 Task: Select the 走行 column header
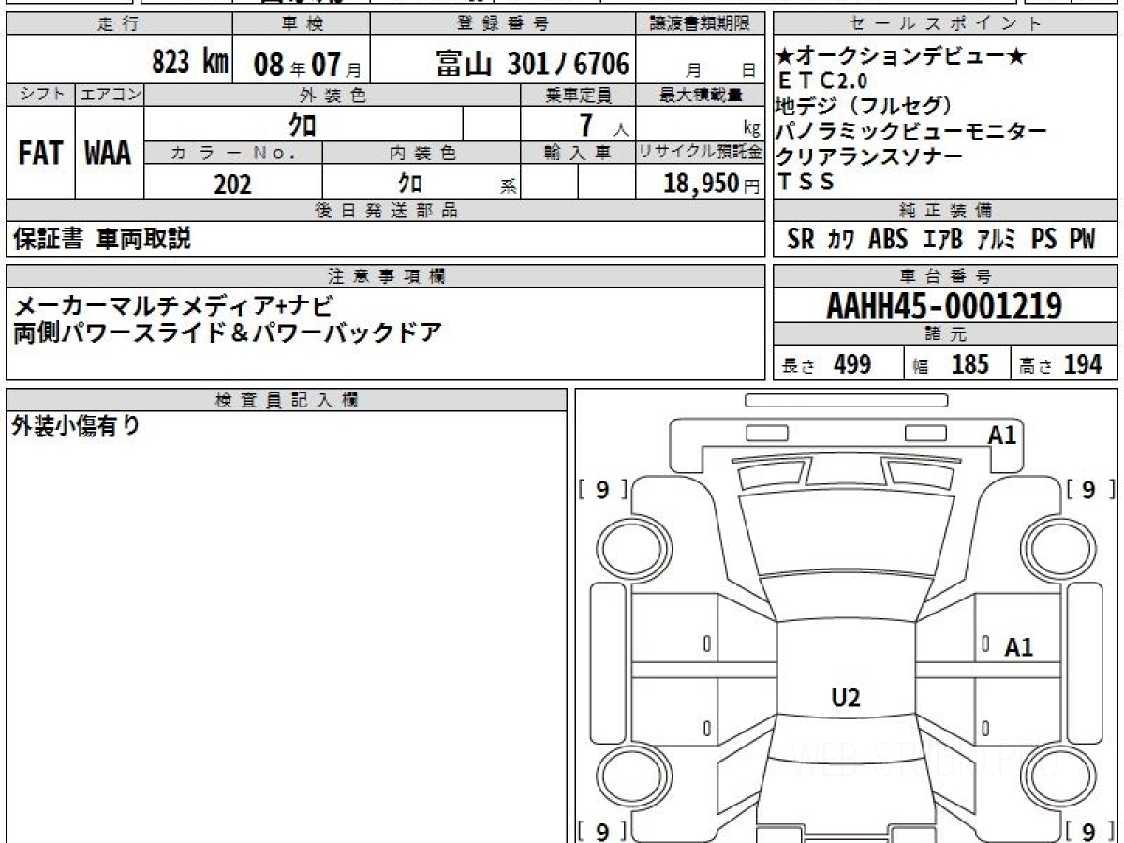(118, 24)
